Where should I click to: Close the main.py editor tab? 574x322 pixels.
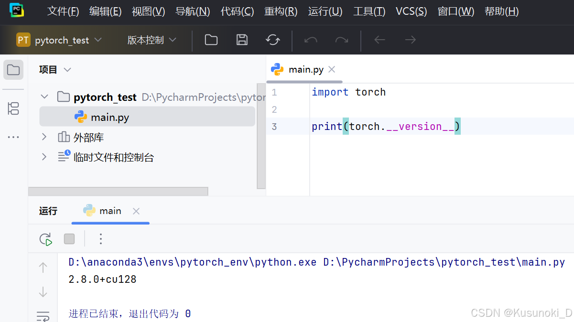[x=332, y=69]
